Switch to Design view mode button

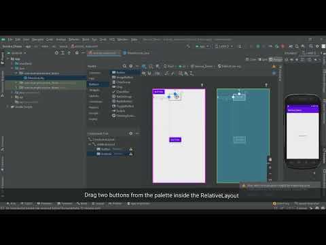click(x=276, y=59)
